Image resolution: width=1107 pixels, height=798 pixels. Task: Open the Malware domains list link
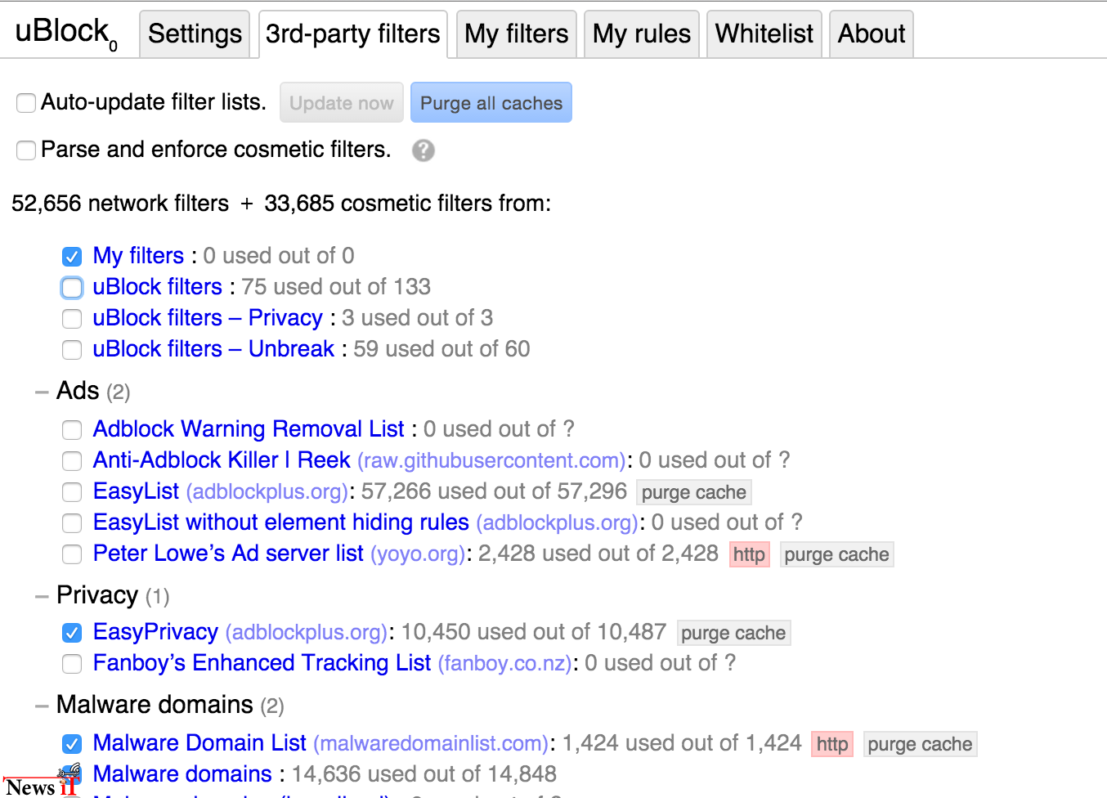182,774
